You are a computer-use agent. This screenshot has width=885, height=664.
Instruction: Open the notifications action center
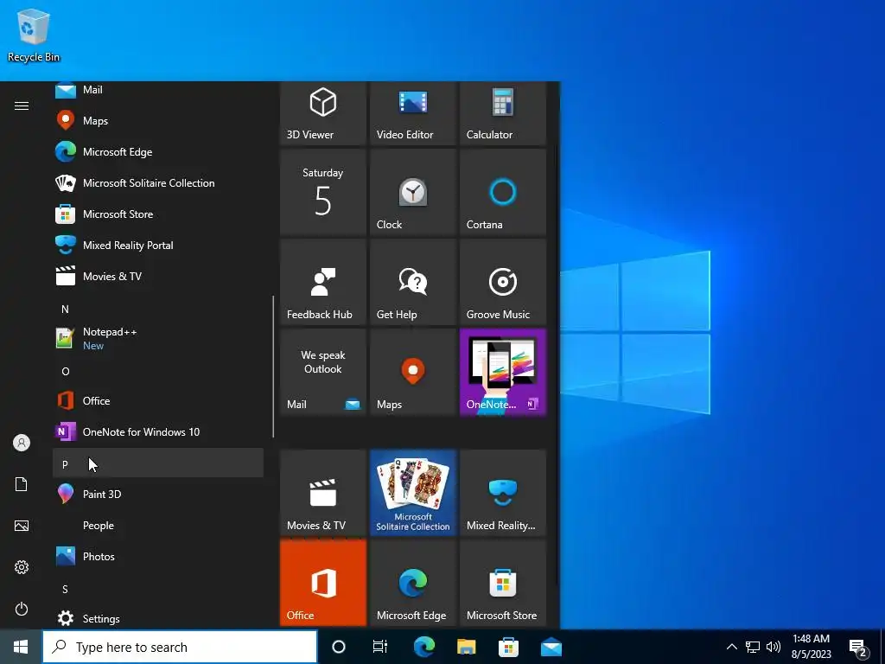(858, 648)
